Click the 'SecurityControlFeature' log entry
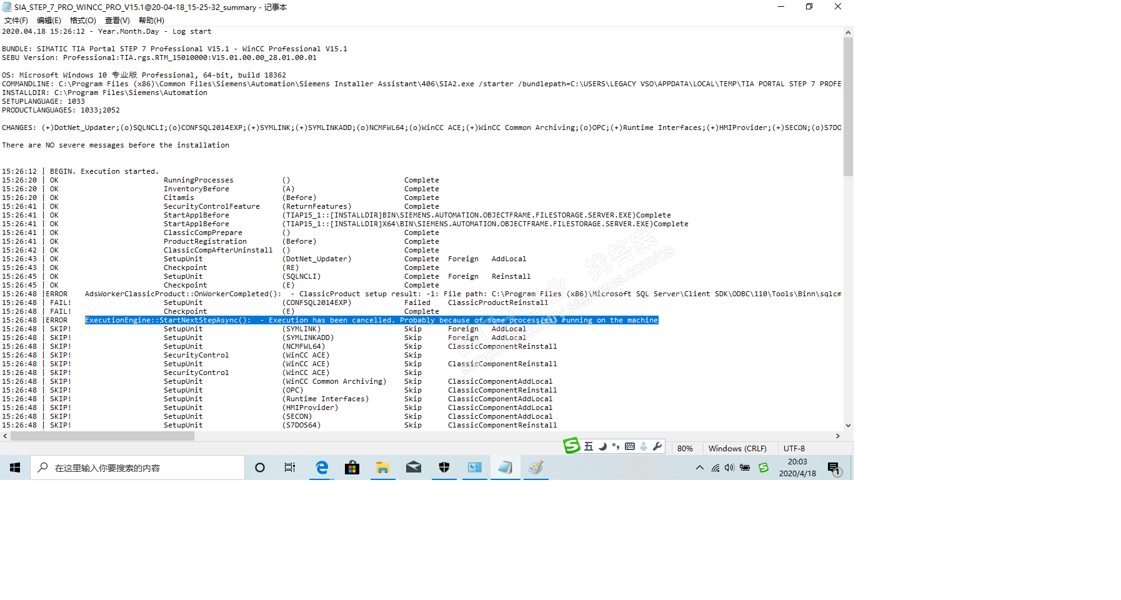This screenshot has height=600, width=1121. (212, 206)
